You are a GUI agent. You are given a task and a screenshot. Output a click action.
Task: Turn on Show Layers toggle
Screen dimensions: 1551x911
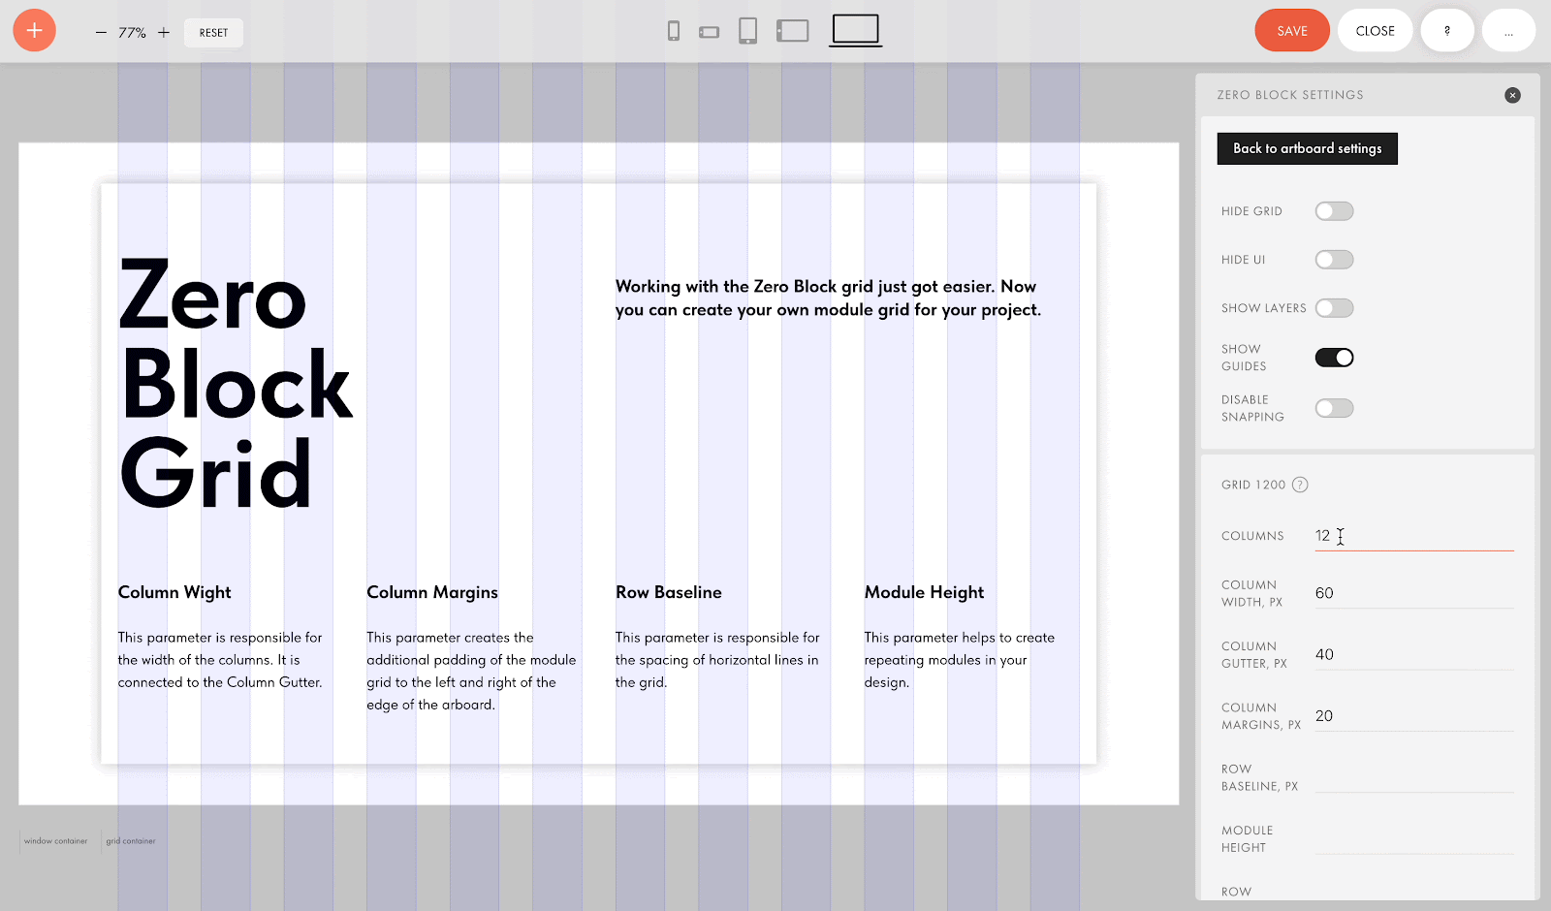coord(1334,308)
